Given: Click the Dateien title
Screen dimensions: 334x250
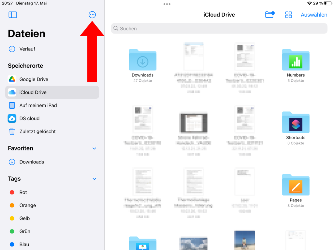Looking at the screenshot, I should pos(27,34).
